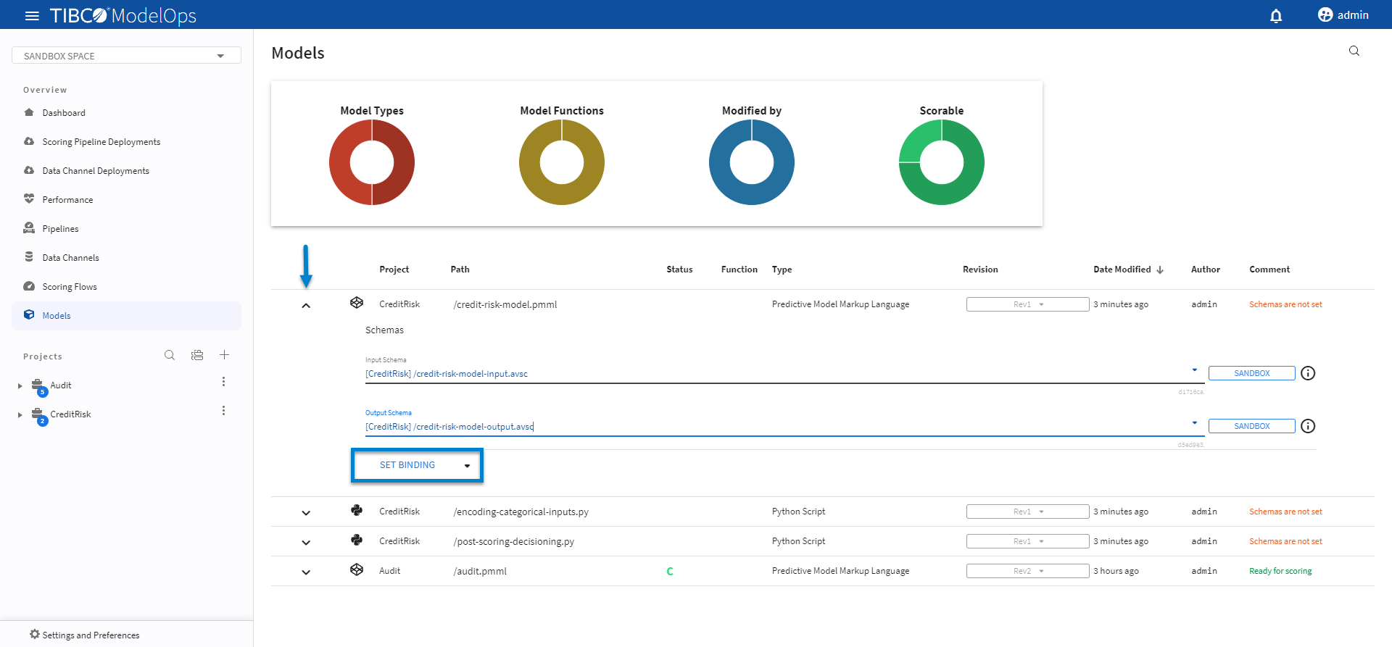Screen dimensions: 1392x647
Task: Open Settings and Preferences
Action: (x=91, y=635)
